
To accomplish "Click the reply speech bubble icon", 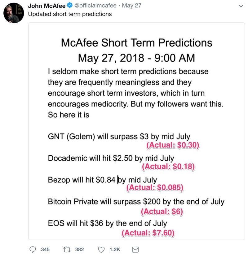I will tap(33, 249).
